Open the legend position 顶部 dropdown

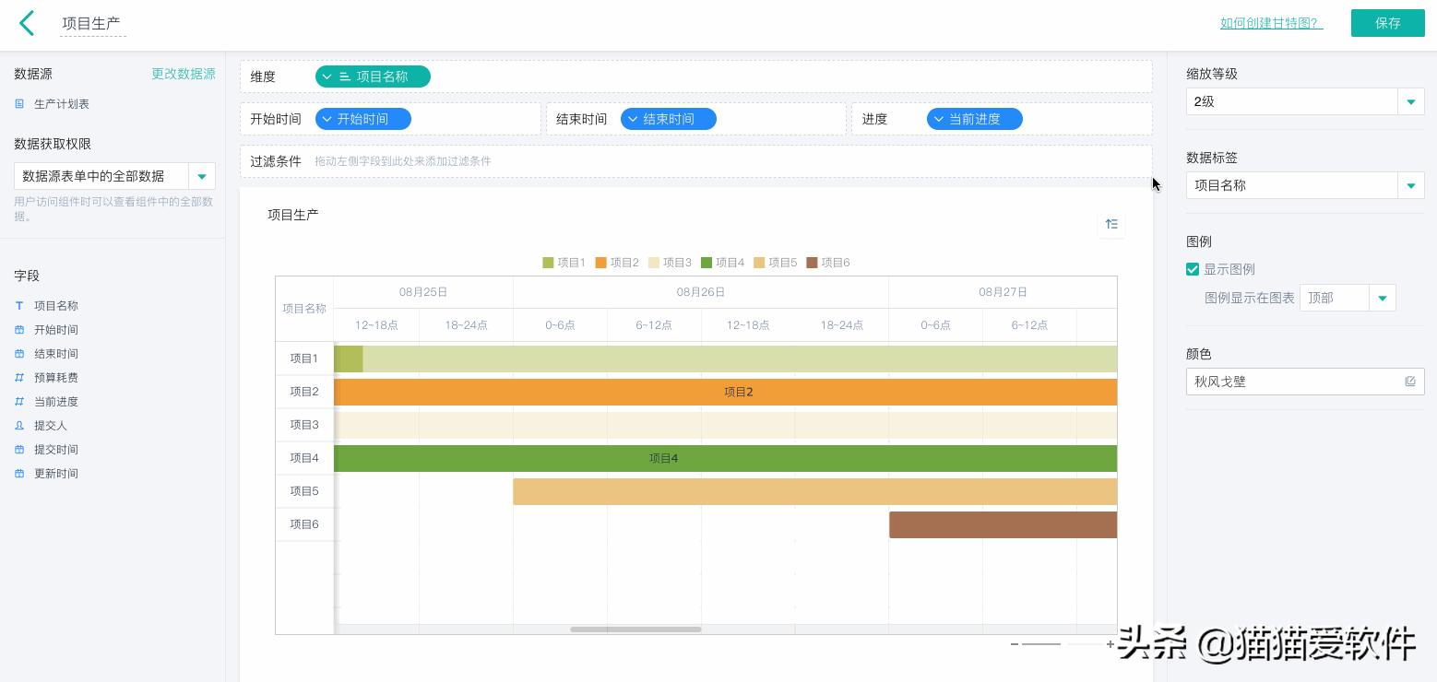[1382, 298]
